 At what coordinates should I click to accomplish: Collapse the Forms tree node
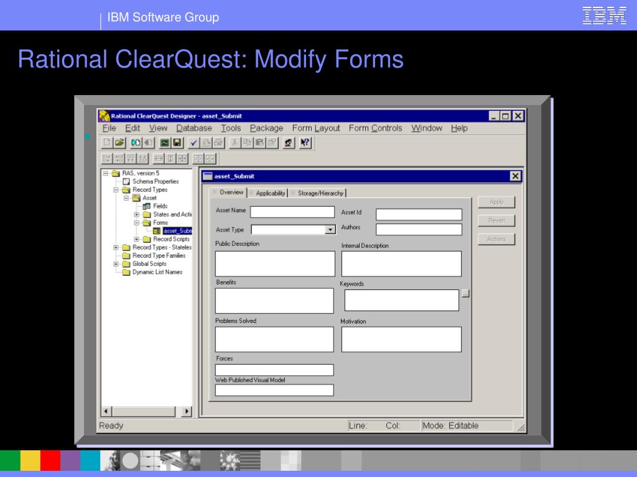point(136,223)
